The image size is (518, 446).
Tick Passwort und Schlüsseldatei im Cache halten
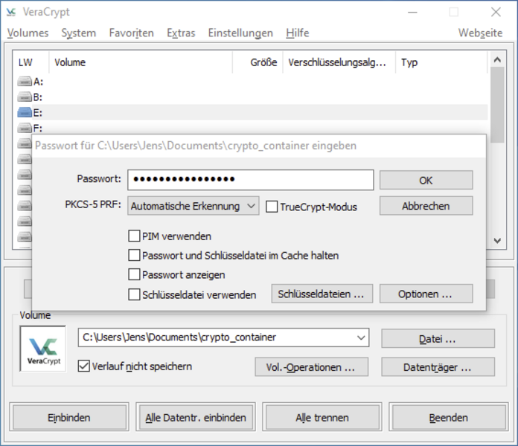[x=134, y=256]
